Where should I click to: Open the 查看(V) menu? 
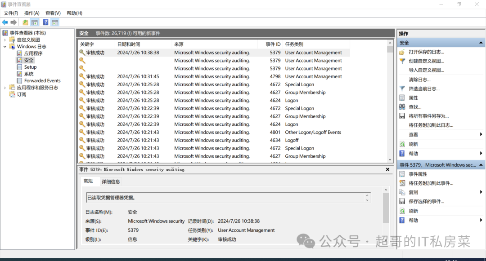(53, 13)
